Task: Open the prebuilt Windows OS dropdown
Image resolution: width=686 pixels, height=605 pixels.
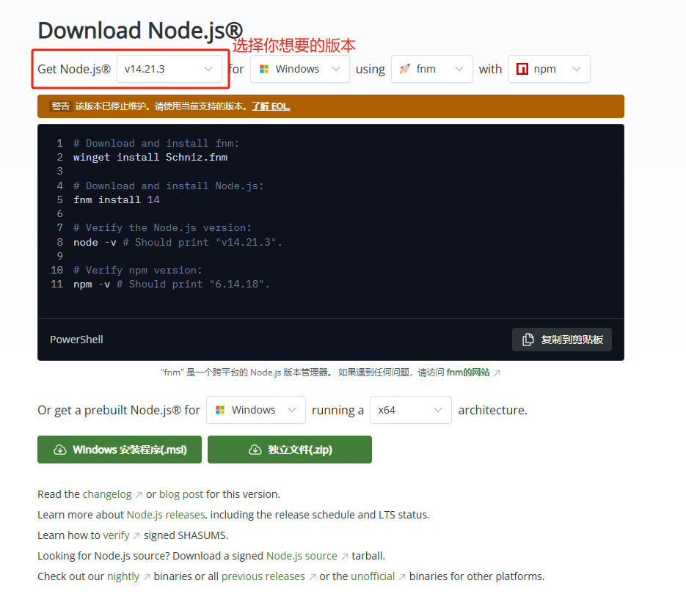Action: (x=256, y=410)
